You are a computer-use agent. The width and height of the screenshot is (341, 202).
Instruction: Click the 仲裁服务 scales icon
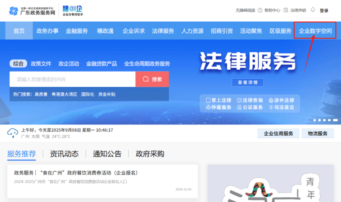click(208, 108)
